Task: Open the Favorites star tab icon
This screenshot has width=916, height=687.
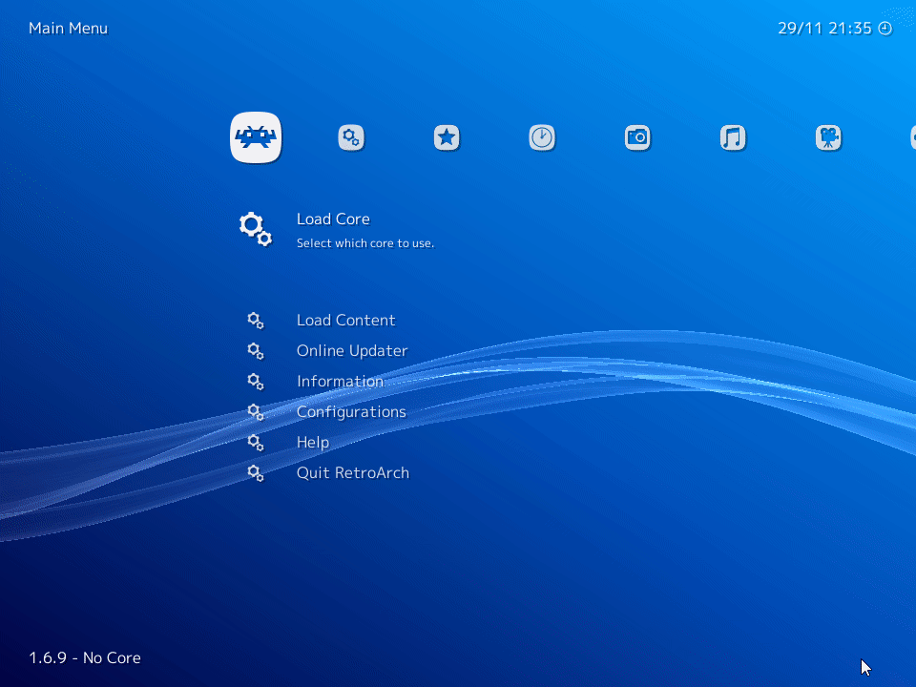Action: pos(447,137)
